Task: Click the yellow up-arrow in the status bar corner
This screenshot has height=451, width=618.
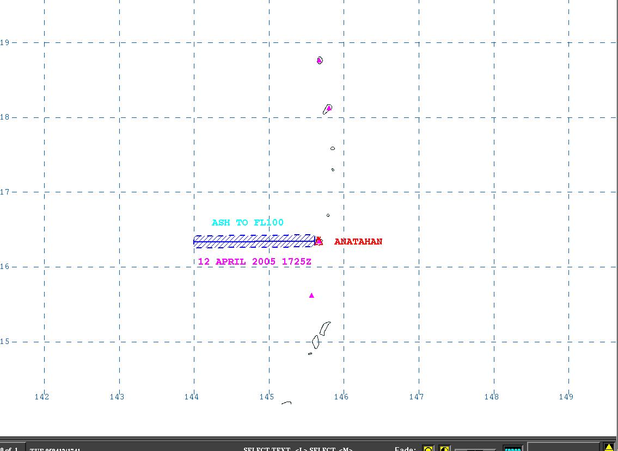Action: [x=609, y=447]
